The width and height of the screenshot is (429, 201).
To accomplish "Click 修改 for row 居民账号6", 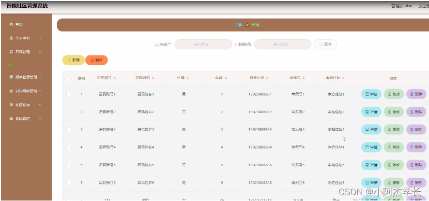I will pyautogui.click(x=394, y=183).
